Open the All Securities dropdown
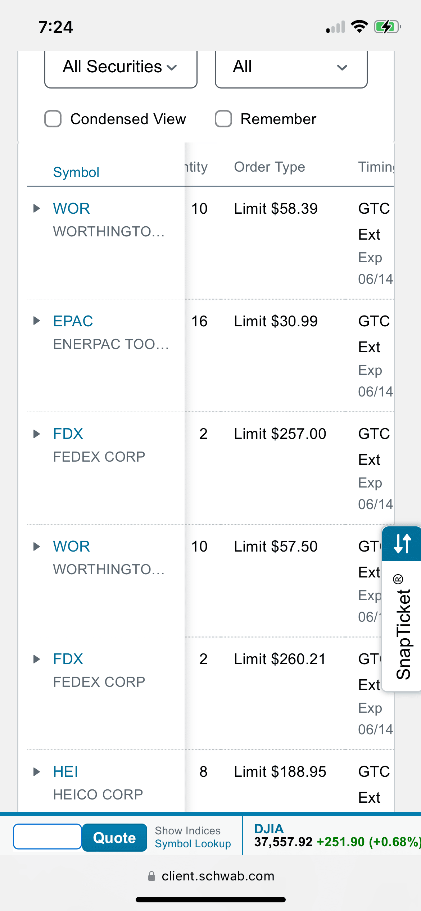This screenshot has width=421, height=911. coord(121,67)
